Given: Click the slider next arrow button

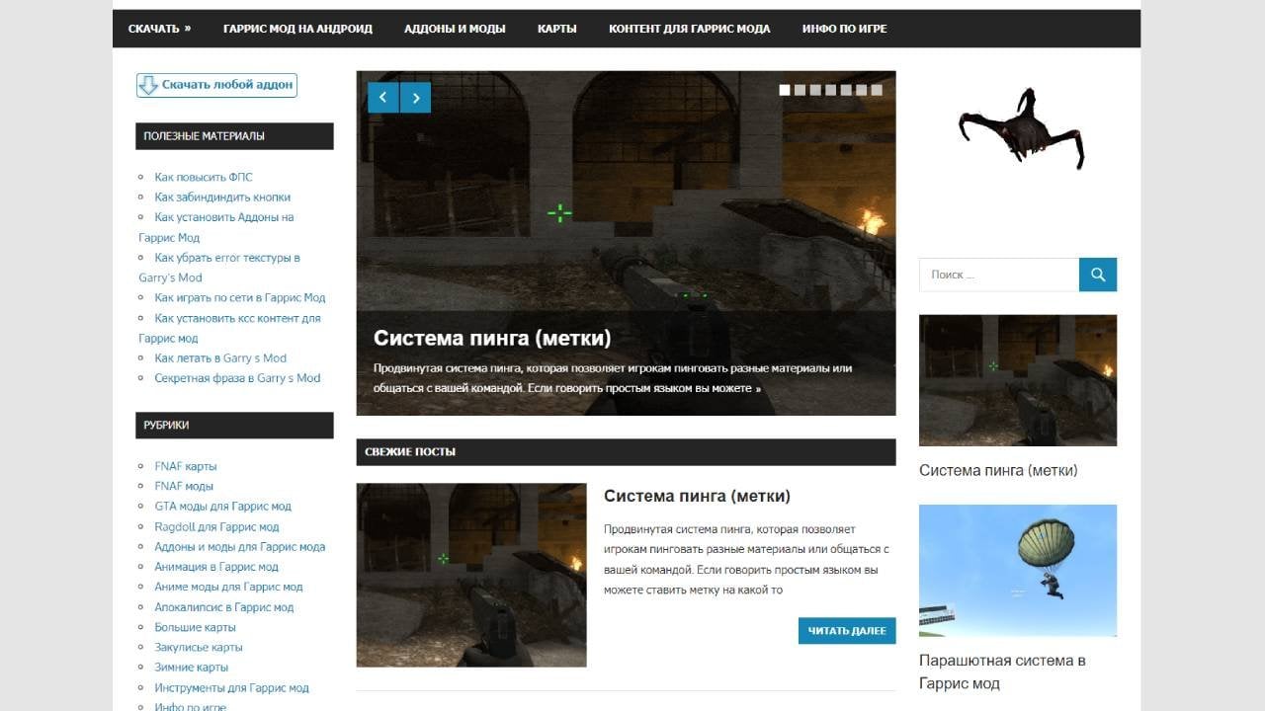Looking at the screenshot, I should (x=416, y=98).
